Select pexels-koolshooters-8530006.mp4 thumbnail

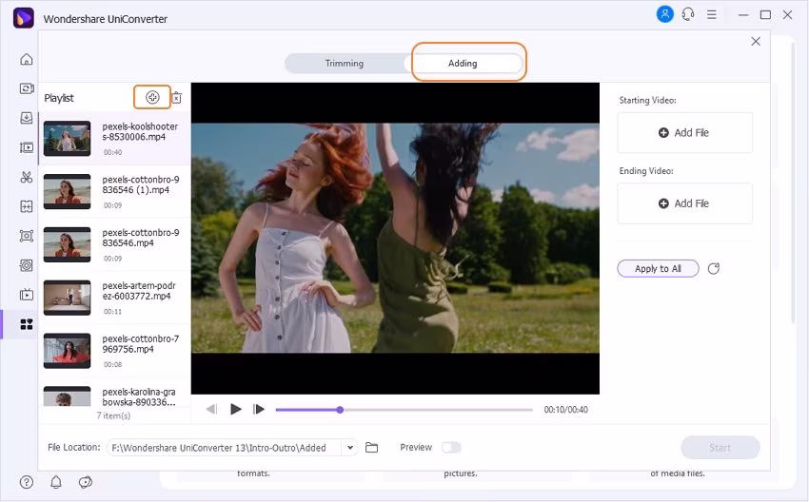[67, 139]
